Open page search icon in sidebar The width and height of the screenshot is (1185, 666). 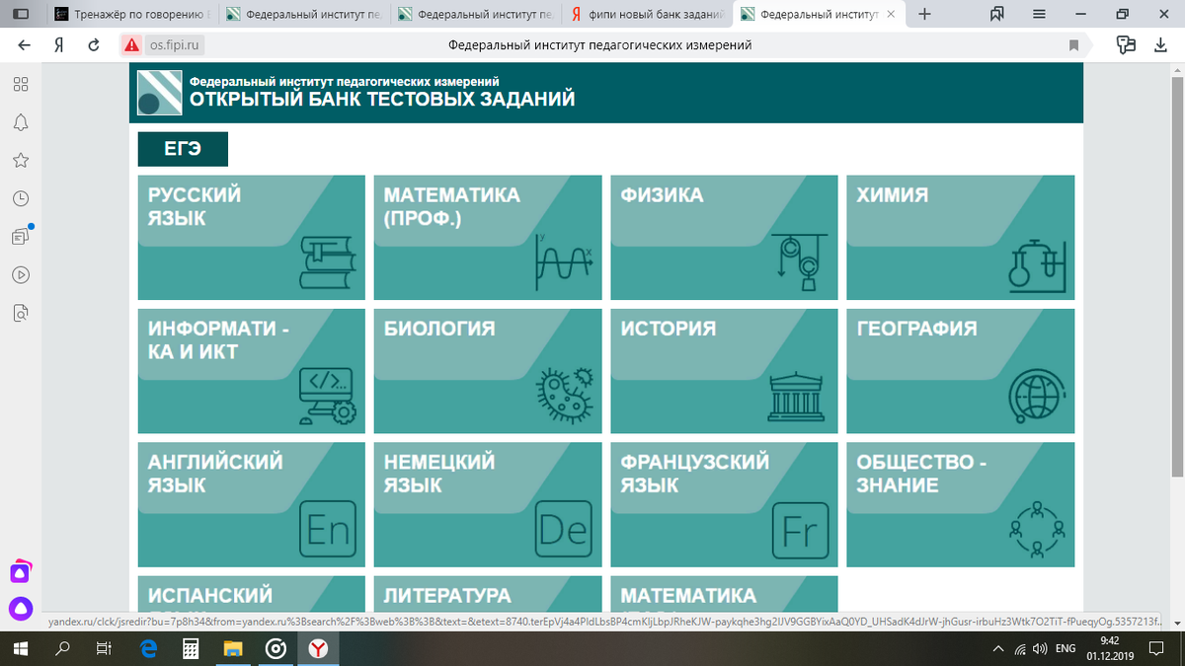21,313
